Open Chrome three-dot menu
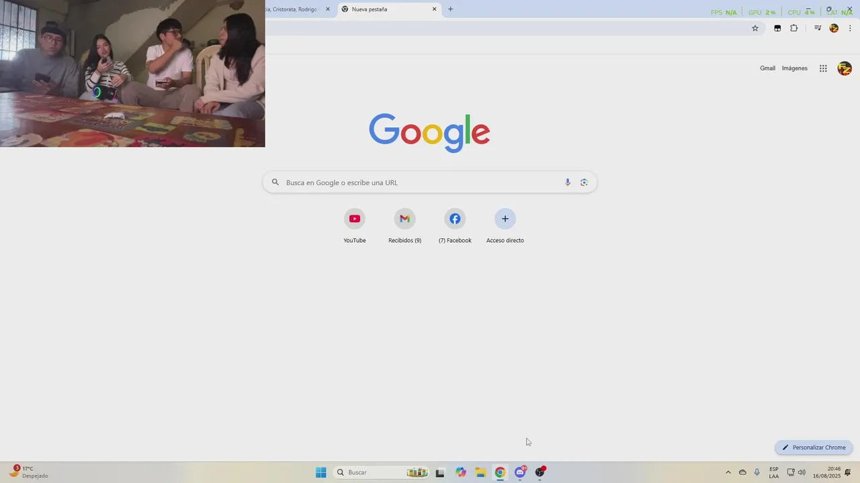The height and width of the screenshot is (483, 860). click(850, 28)
